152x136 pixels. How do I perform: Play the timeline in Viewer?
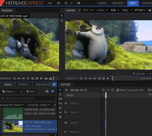[x=108, y=78]
